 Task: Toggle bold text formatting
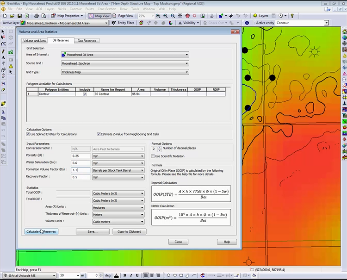click(125, 275)
